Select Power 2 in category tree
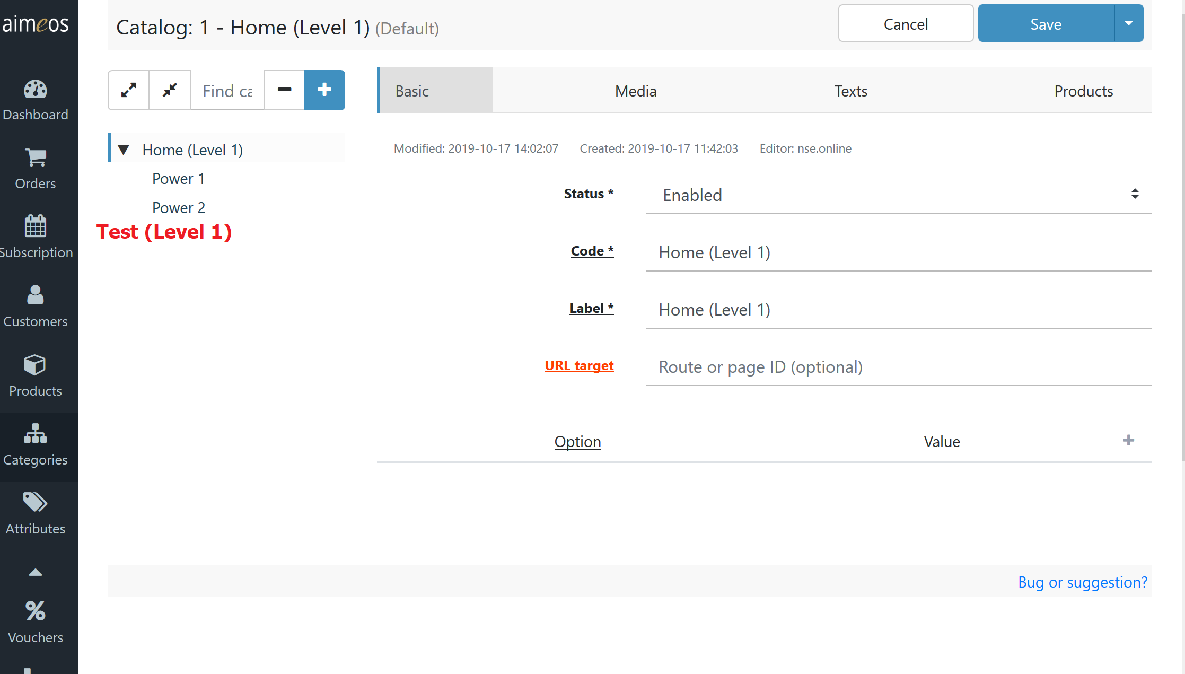This screenshot has width=1185, height=674. pos(179,208)
